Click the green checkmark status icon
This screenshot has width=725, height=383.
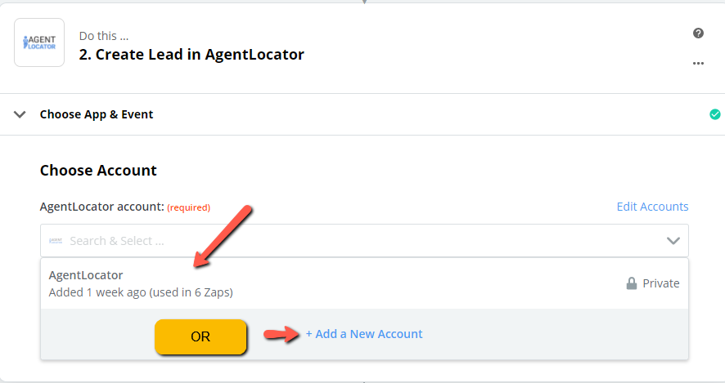click(715, 114)
